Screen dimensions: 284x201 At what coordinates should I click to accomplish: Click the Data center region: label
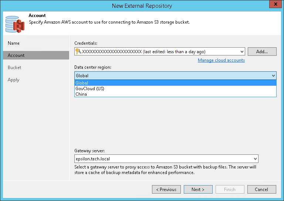(93, 67)
